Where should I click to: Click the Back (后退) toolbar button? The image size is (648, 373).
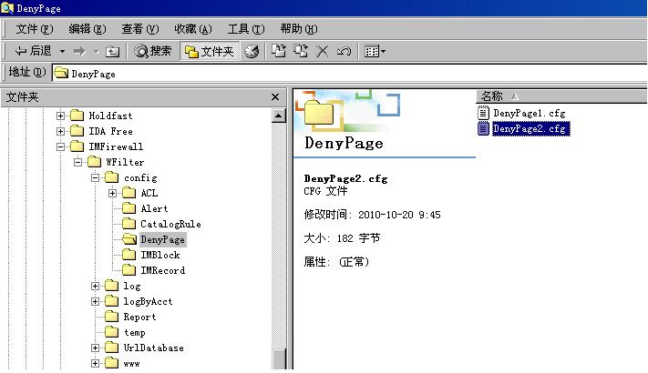(x=34, y=51)
